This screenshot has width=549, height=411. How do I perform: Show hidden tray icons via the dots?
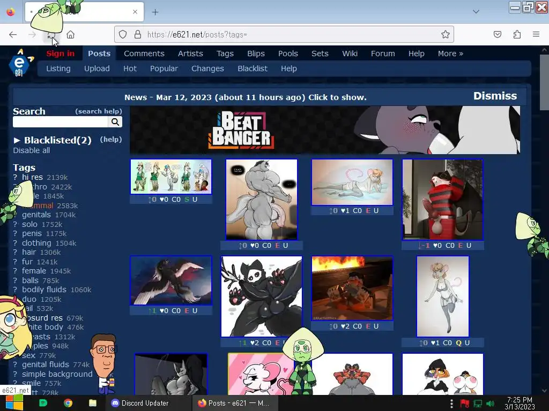(x=451, y=404)
